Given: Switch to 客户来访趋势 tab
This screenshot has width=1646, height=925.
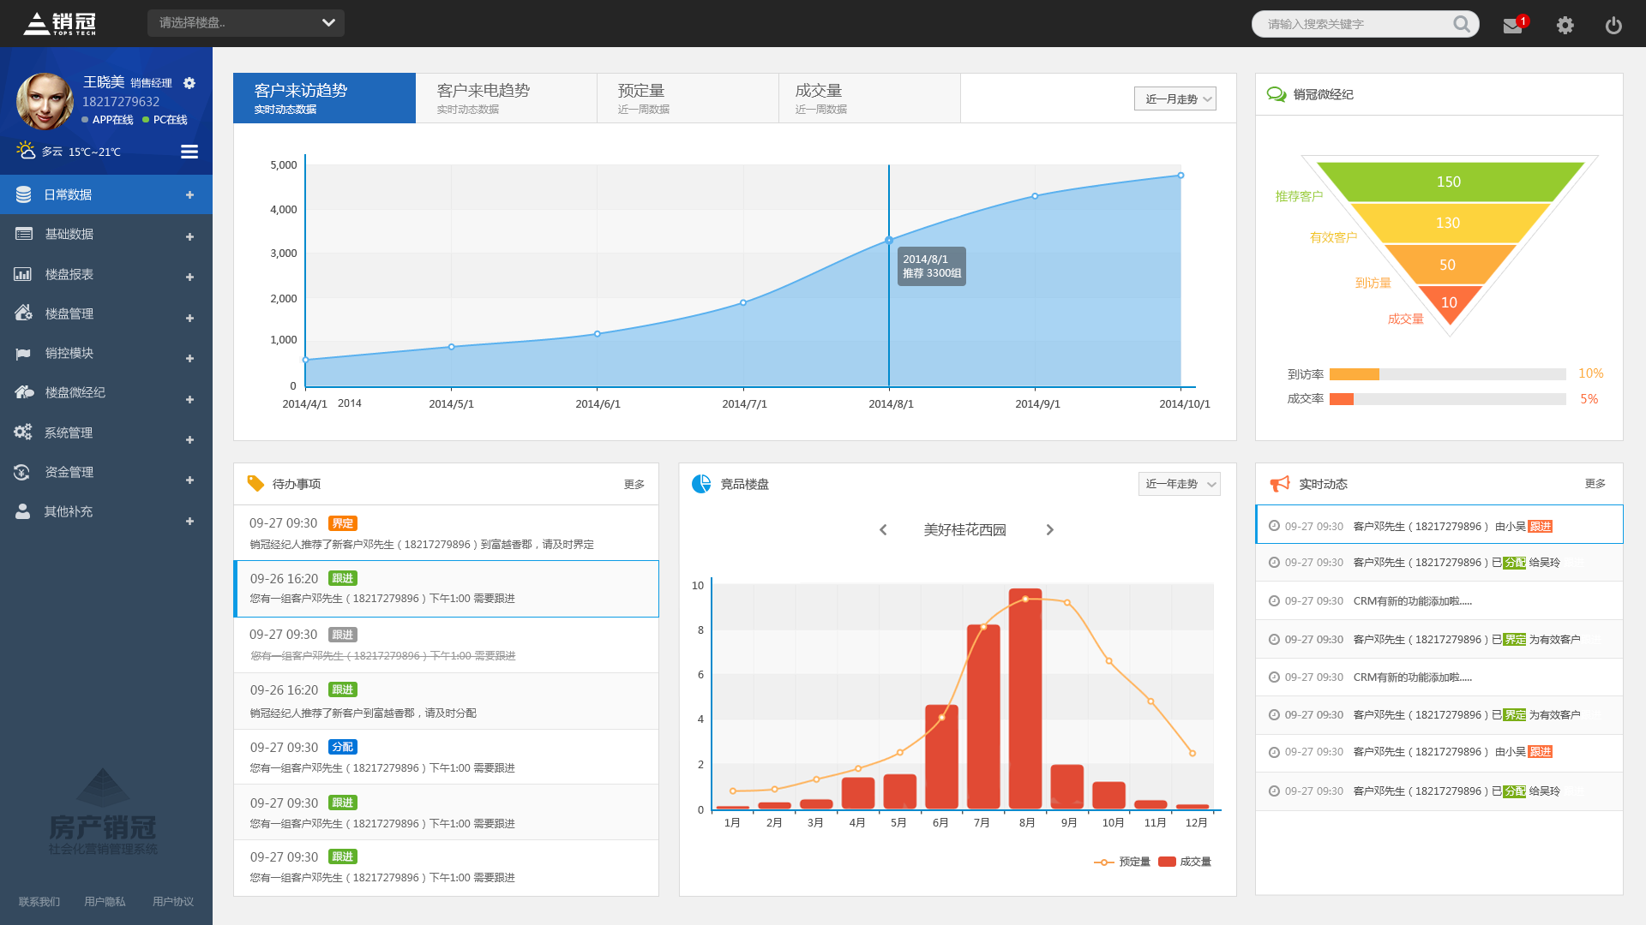Looking at the screenshot, I should tap(324, 98).
